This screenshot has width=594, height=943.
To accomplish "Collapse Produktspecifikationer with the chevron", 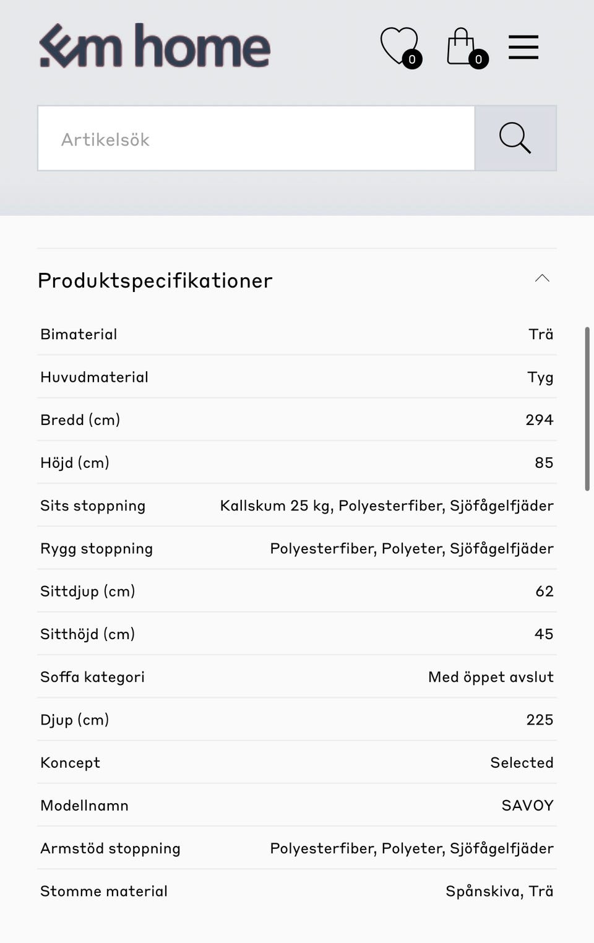I will (542, 278).
